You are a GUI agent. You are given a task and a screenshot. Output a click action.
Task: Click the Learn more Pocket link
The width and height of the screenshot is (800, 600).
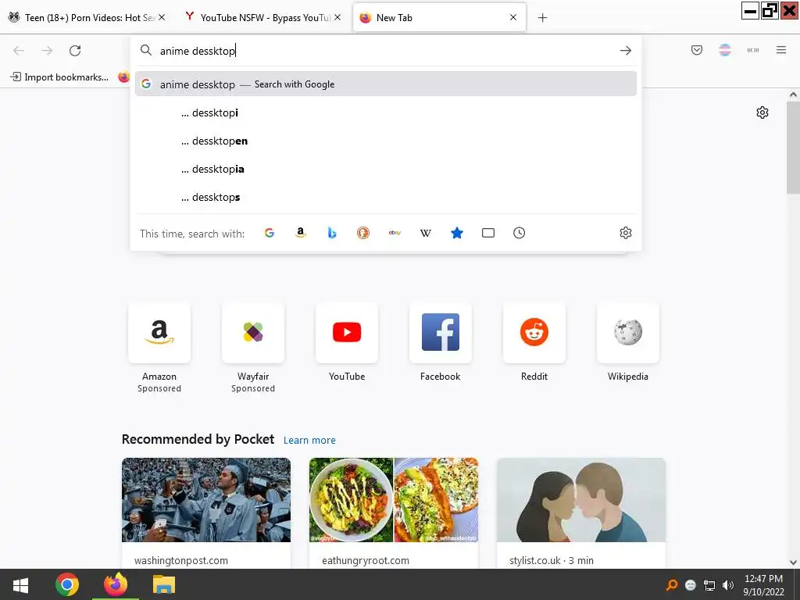click(309, 440)
